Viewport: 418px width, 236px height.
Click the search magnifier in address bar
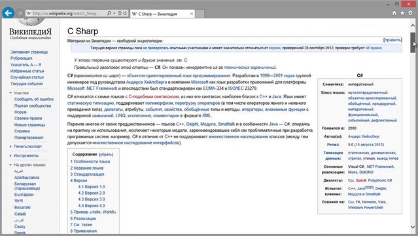[x=109, y=13]
